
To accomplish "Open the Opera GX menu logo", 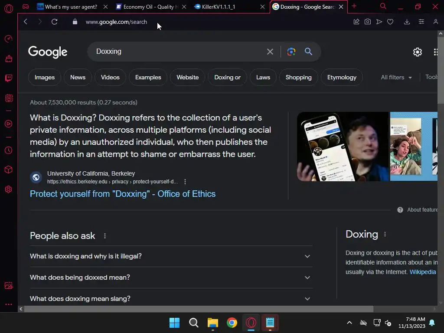I will (9, 9).
